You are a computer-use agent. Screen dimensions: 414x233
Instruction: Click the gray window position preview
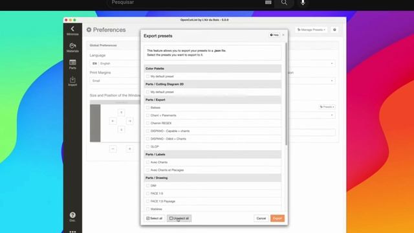[x=95, y=123]
